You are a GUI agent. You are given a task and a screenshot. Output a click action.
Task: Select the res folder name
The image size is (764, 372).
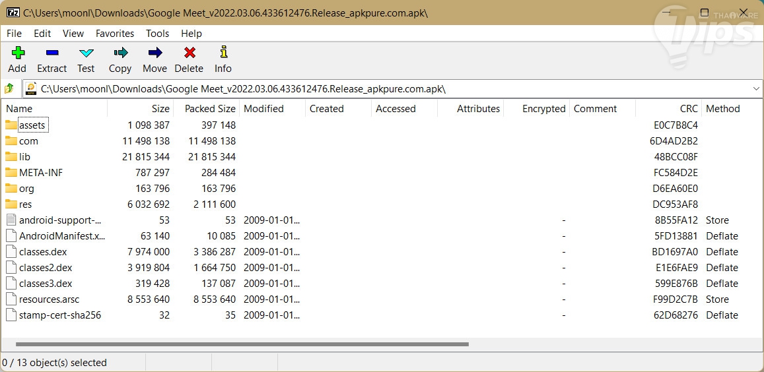tap(26, 204)
